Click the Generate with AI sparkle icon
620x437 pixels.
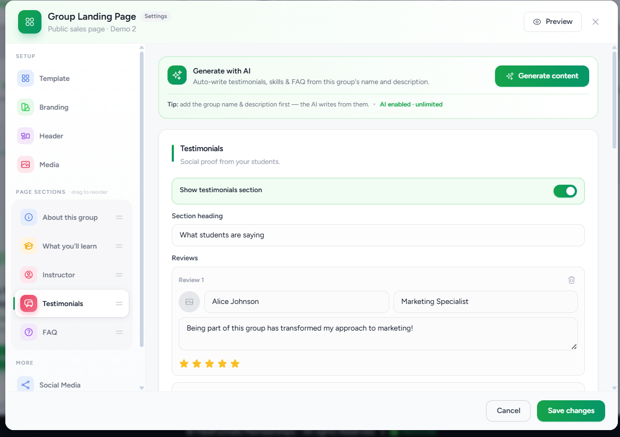[x=177, y=75]
